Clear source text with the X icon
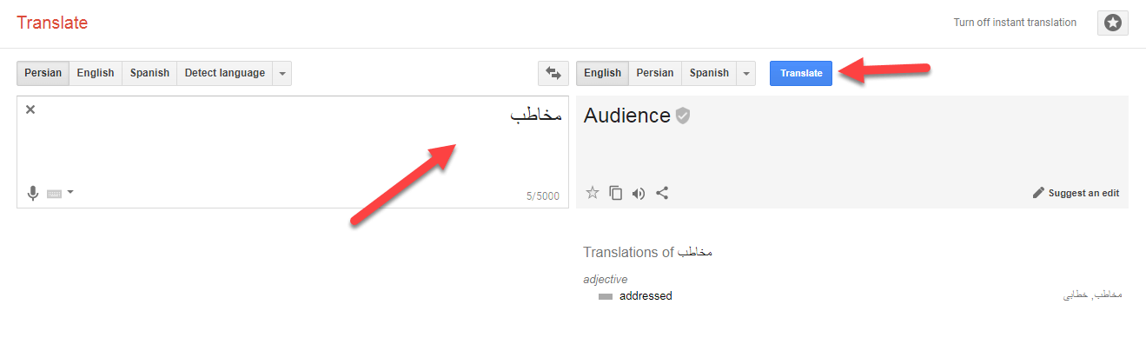This screenshot has width=1146, height=344. [x=30, y=109]
